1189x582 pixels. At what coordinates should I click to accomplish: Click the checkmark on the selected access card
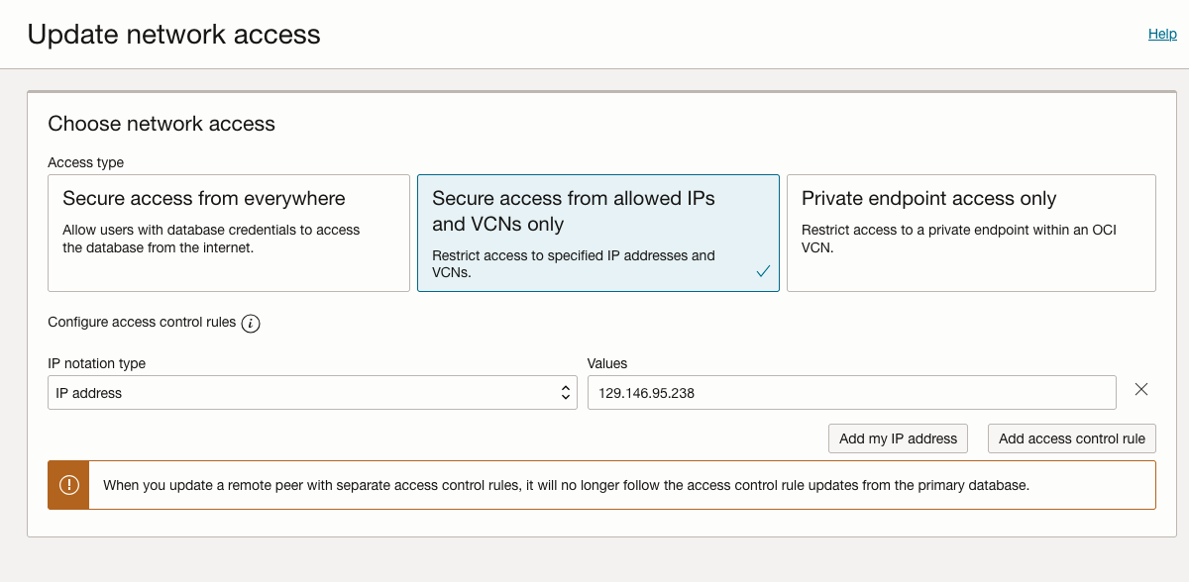click(762, 270)
